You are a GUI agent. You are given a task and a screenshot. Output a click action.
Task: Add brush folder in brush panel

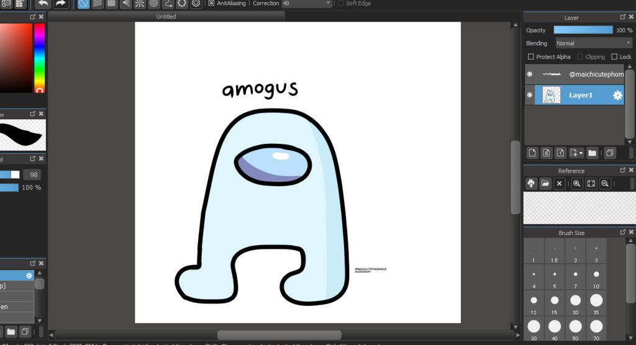point(11,331)
